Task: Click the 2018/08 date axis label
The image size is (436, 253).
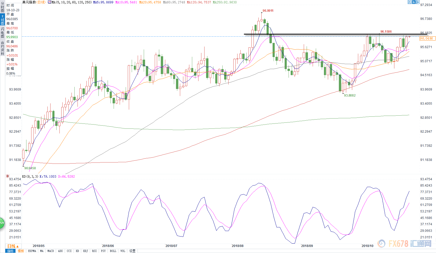Action: [238, 246]
